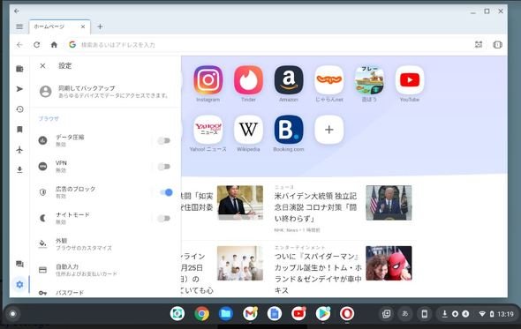Image resolution: width=521 pixels, height=329 pixels.
Task: Open 自動入力 autofill settings
Action: 106,270
